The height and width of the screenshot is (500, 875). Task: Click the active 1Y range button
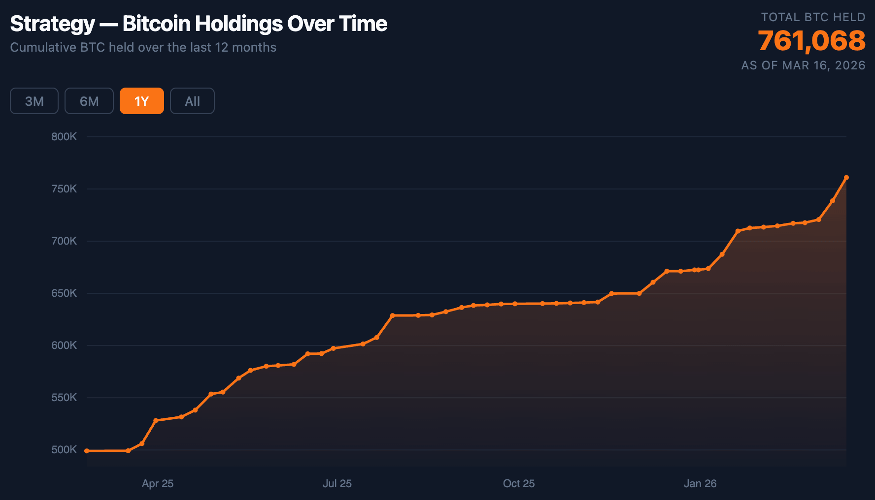pos(141,101)
